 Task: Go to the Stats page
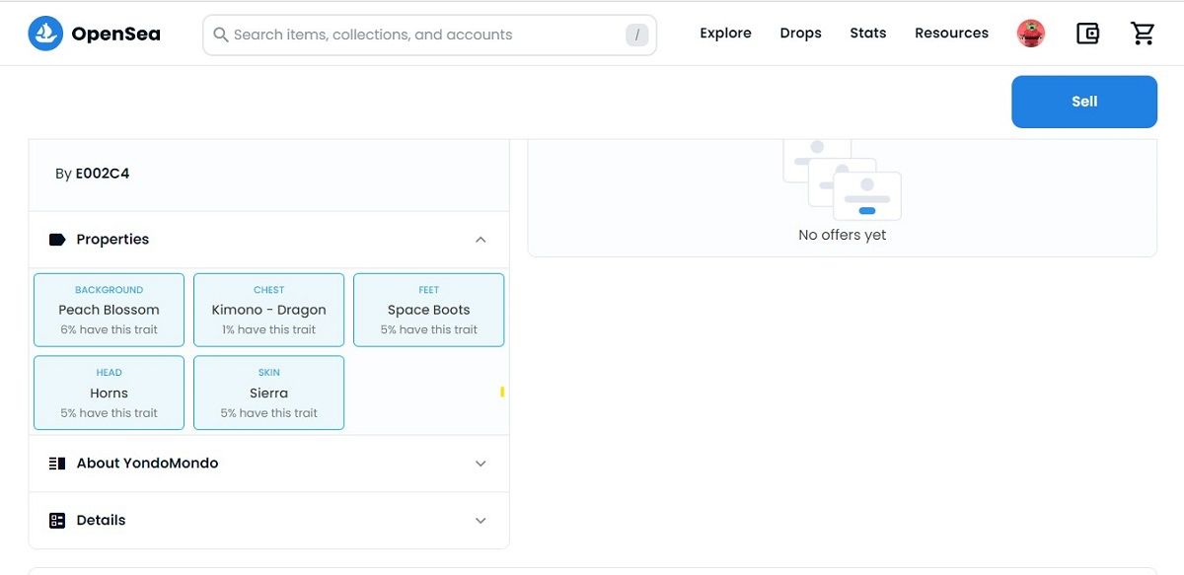coord(867,34)
